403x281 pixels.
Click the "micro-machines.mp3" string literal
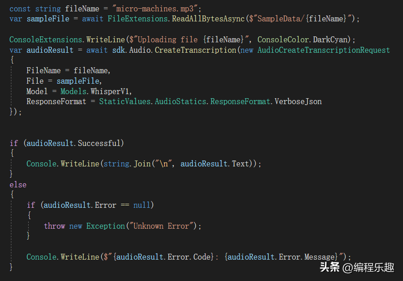pyautogui.click(x=155, y=9)
